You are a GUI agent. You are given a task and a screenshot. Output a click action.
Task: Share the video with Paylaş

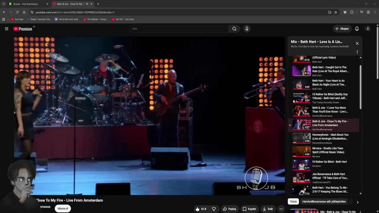coord(229,209)
